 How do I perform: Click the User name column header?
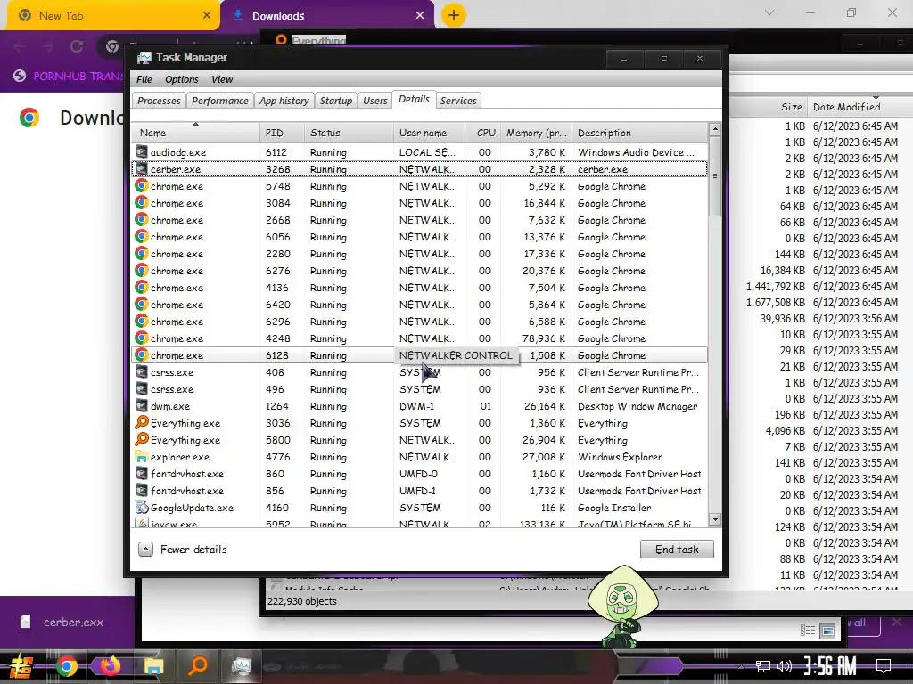[430, 133]
